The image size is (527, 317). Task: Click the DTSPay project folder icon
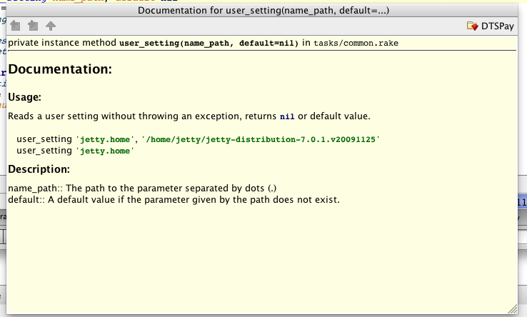(x=472, y=26)
